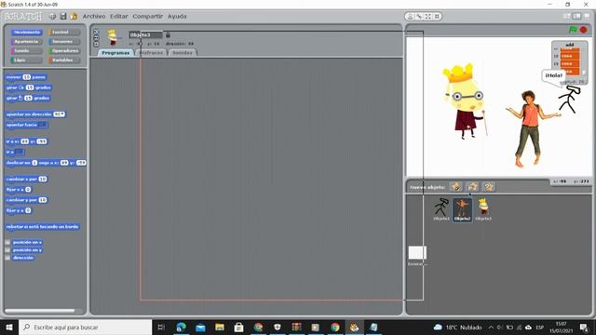The width and height of the screenshot is (596, 335).
Task: Select the Operadores block category
Action: (64, 50)
